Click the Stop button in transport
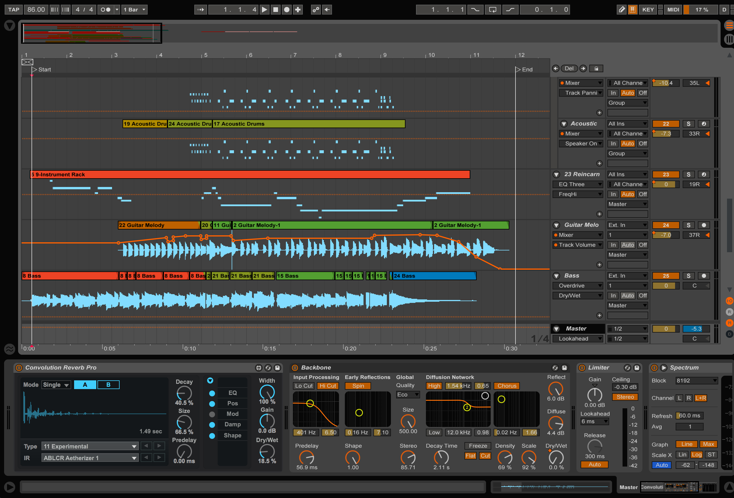The height and width of the screenshot is (498, 734). 275,9
